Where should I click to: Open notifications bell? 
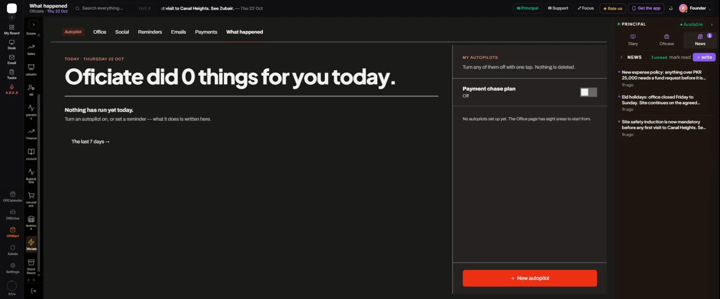pyautogui.click(x=671, y=8)
